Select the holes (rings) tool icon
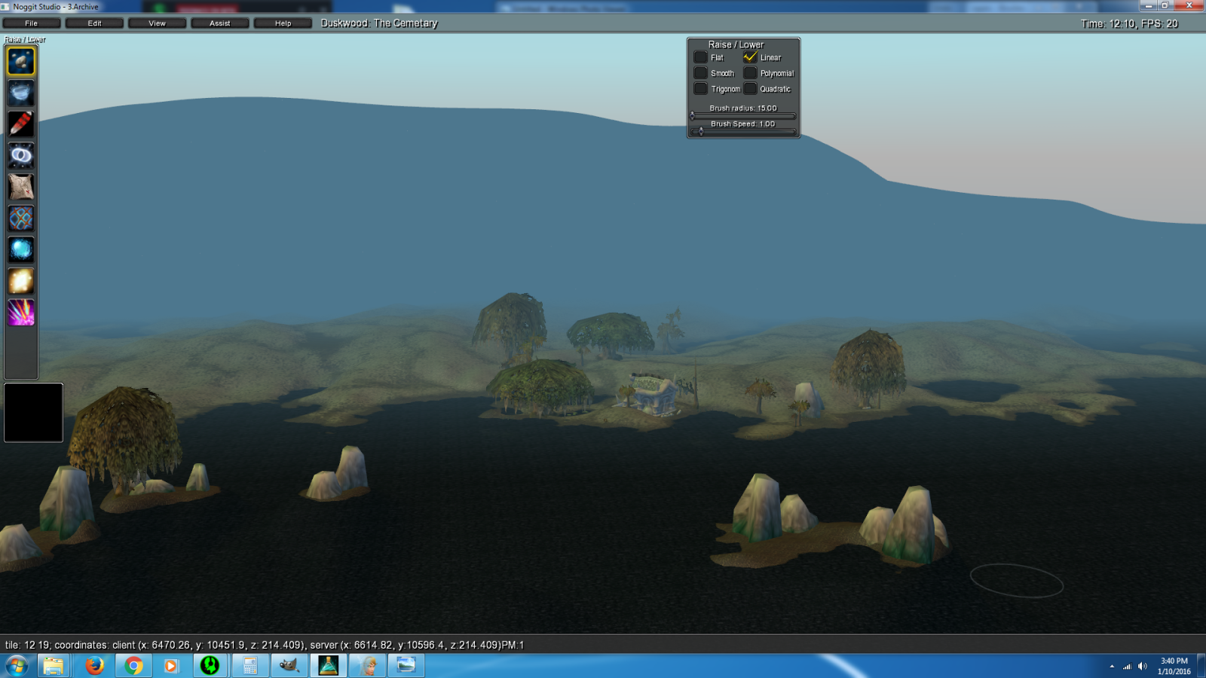Screen dimensions: 1206x678 [x=21, y=156]
